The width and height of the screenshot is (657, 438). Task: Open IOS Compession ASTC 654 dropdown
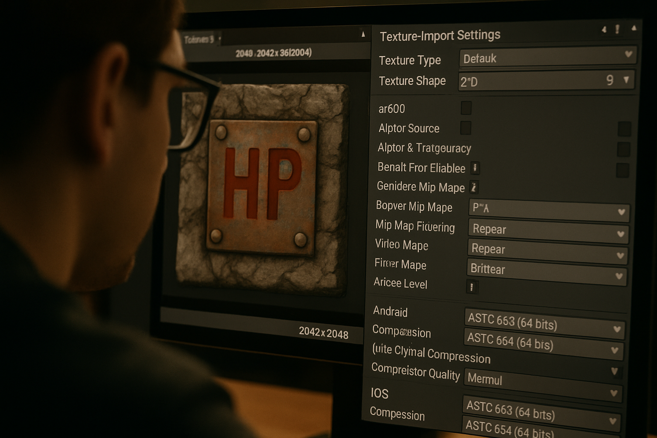[x=540, y=428]
